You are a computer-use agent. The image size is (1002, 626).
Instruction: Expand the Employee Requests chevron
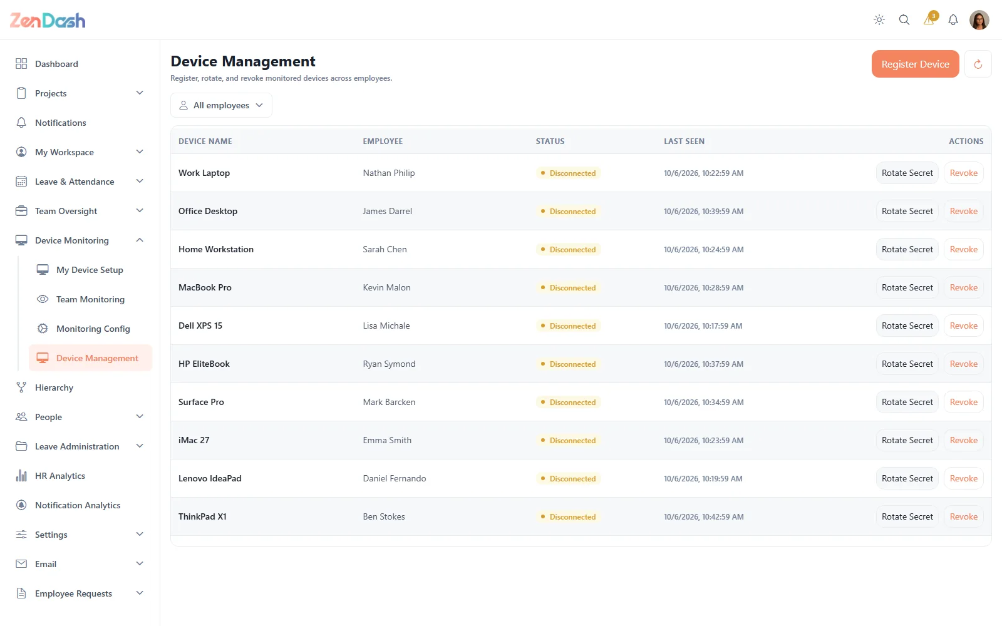click(140, 593)
